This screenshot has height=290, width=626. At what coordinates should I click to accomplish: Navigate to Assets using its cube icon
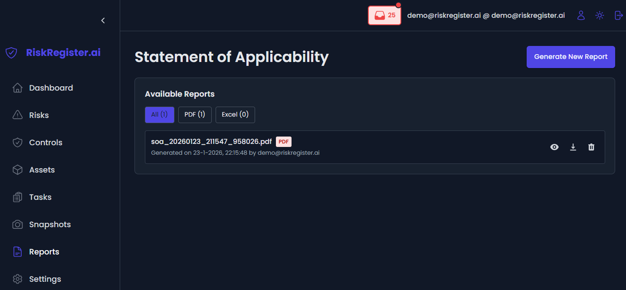[x=17, y=169]
